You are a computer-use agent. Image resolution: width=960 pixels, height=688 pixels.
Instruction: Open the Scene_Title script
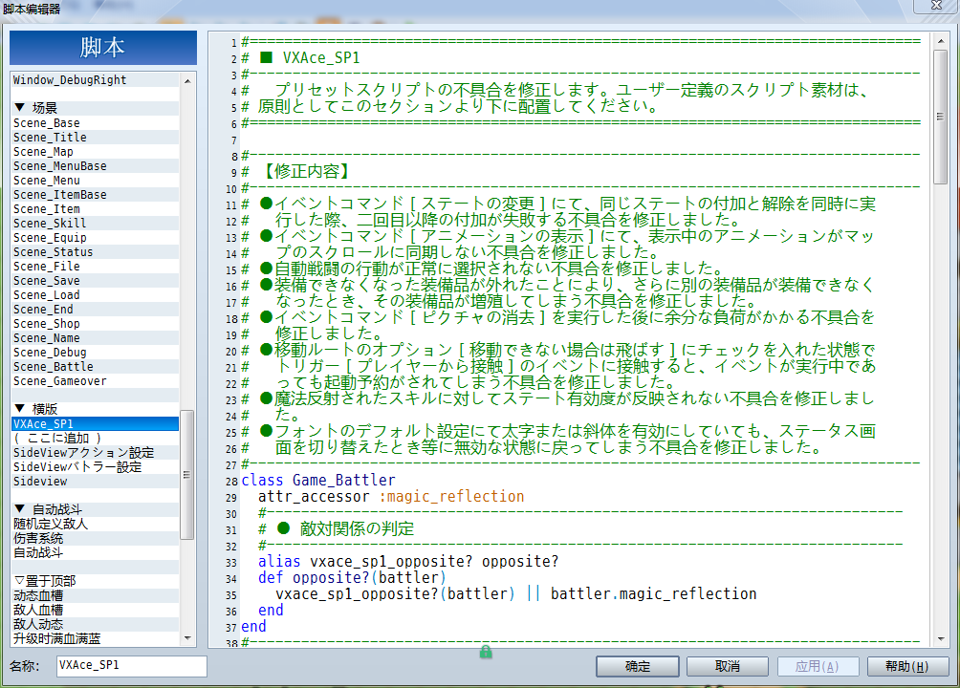95,138
